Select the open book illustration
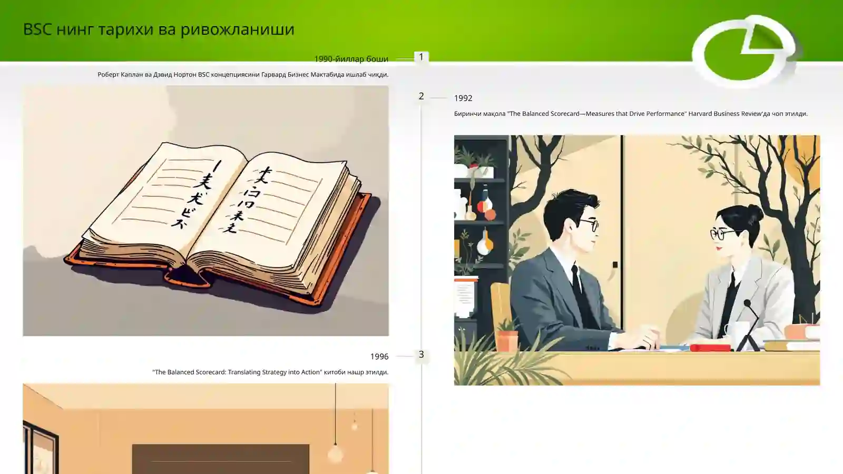Viewport: 843px width, 474px height. pos(206,211)
